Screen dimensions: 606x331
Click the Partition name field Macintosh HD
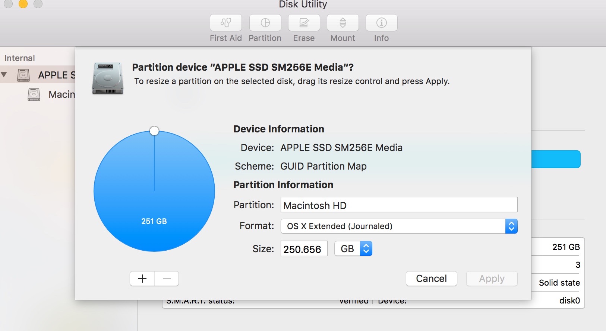pos(399,205)
